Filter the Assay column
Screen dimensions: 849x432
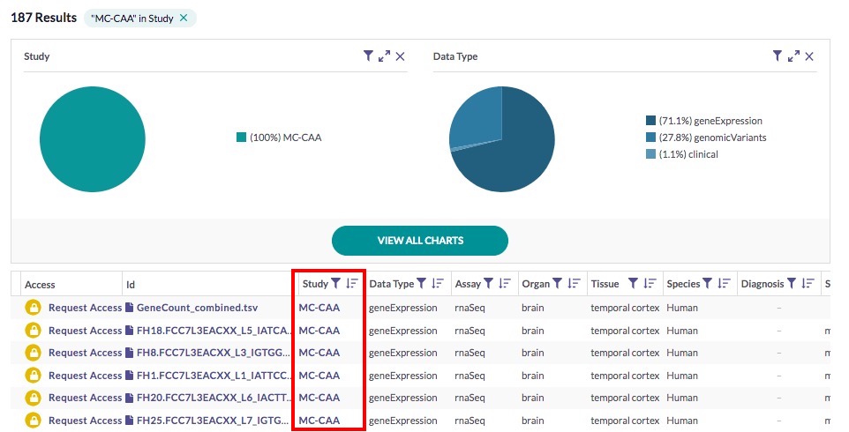point(488,284)
